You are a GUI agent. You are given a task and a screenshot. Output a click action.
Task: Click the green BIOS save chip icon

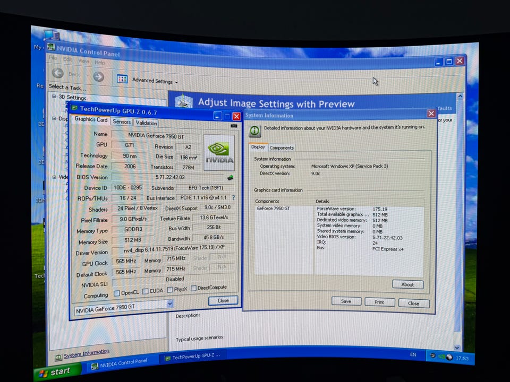point(230,177)
